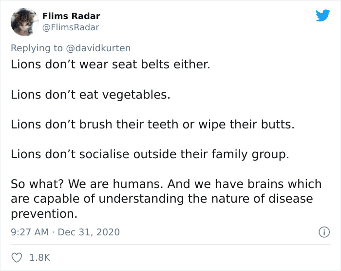Click the 9:27 AM timestamp
The width and height of the screenshot is (341, 271).
29,232
